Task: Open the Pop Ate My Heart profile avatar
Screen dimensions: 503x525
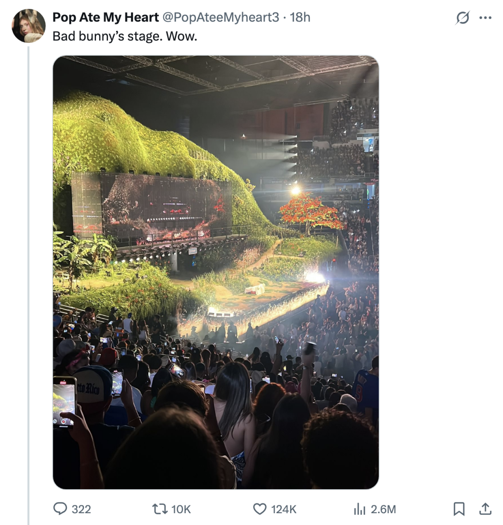Action: [x=28, y=26]
